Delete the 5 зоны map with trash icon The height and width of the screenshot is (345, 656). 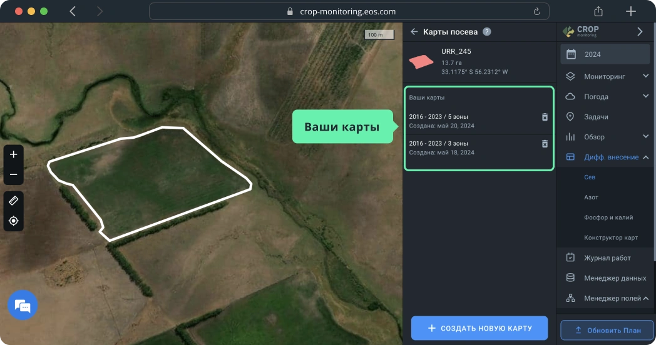(x=544, y=117)
